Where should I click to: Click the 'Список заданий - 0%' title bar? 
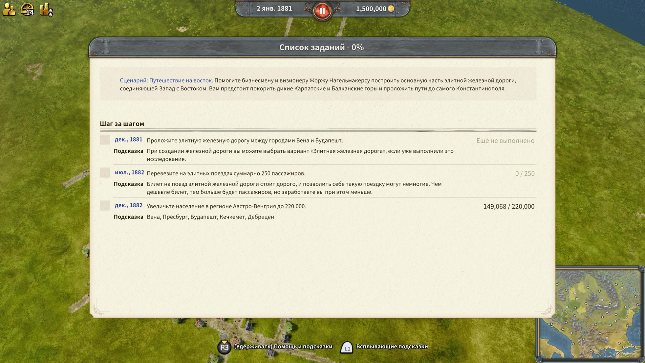(x=321, y=48)
